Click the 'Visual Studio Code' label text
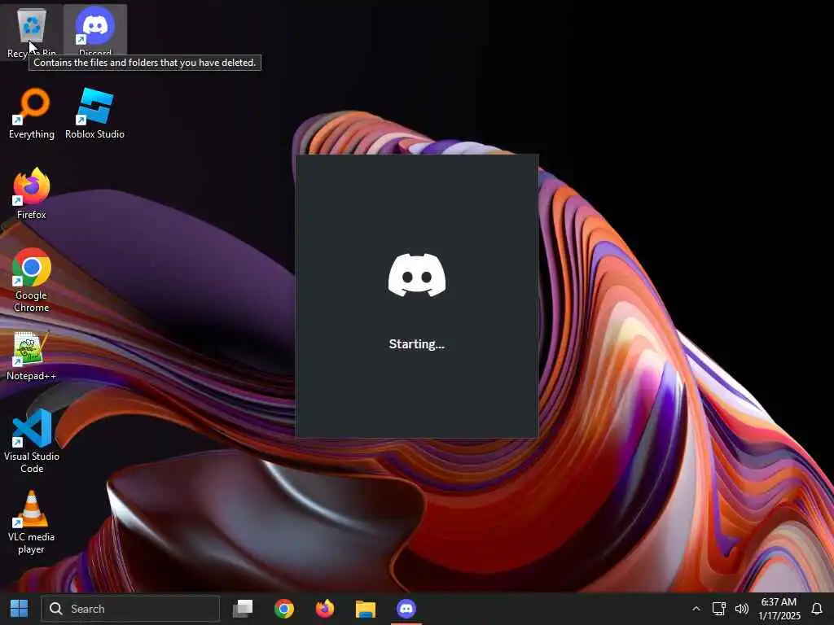Image resolution: width=834 pixels, height=625 pixels. (x=32, y=462)
